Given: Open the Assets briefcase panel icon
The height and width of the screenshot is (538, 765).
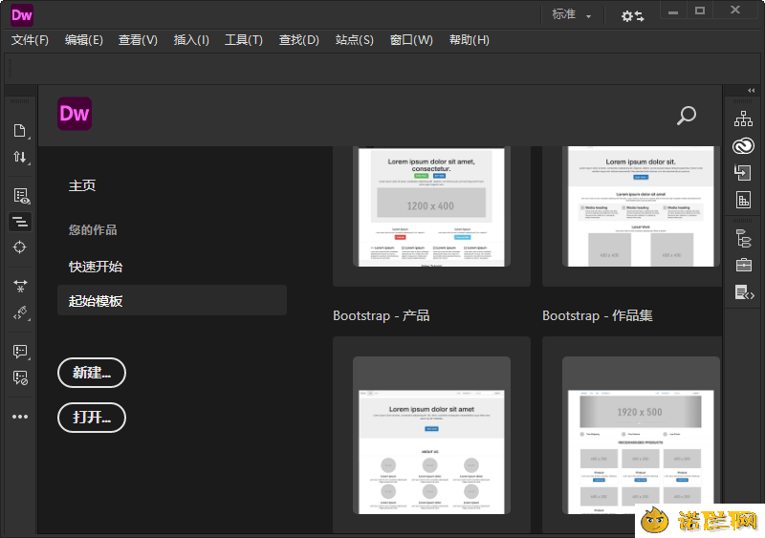Looking at the screenshot, I should click(744, 265).
